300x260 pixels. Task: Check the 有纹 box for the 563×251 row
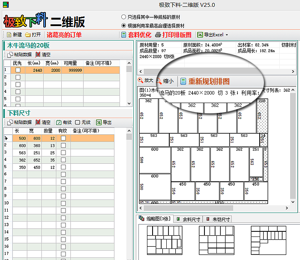(63, 153)
